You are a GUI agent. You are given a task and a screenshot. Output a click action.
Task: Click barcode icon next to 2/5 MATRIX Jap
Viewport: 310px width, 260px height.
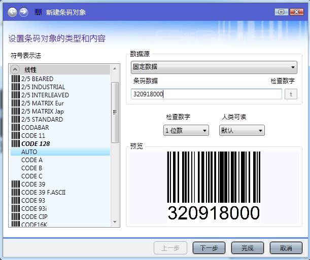click(16, 111)
